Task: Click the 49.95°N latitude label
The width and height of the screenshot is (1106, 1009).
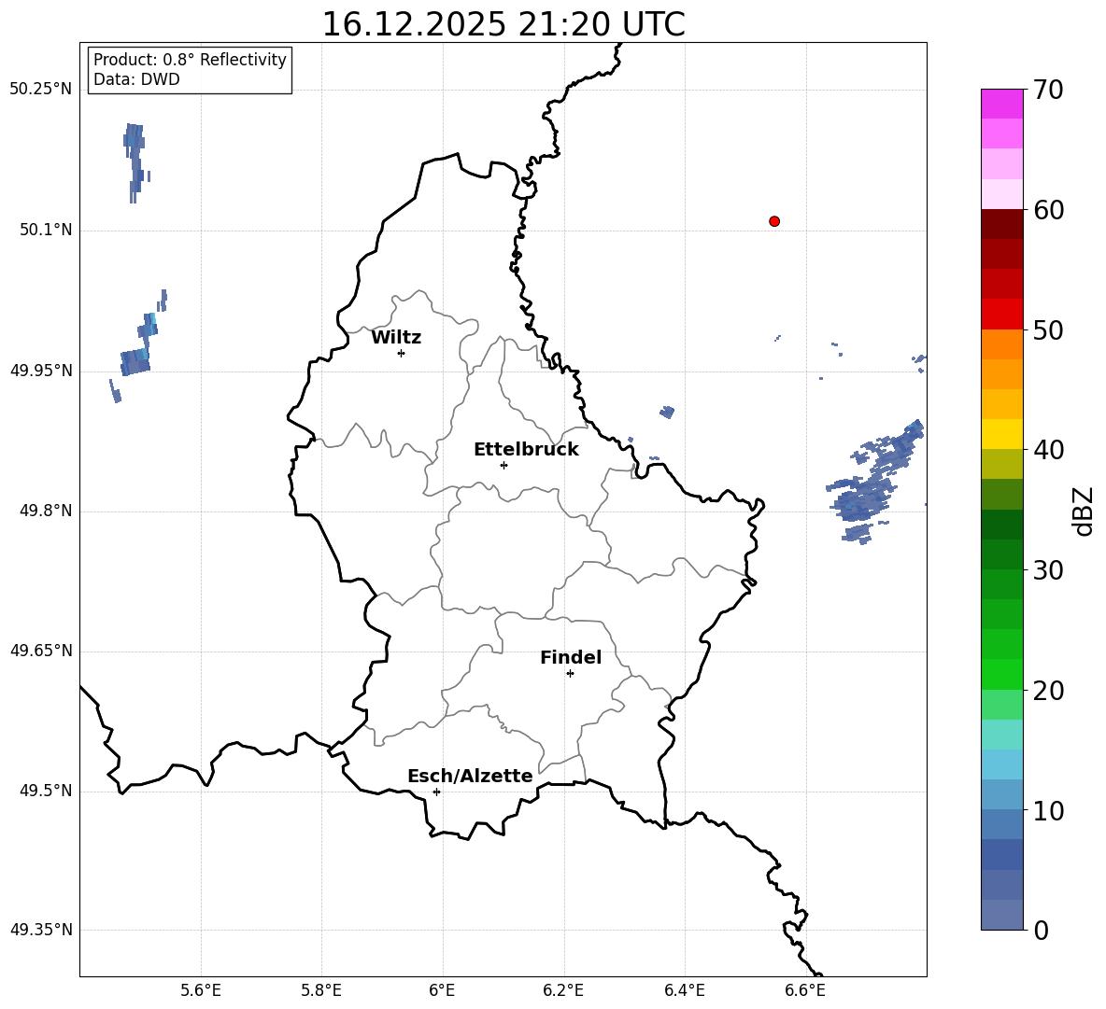Action: coord(41,371)
